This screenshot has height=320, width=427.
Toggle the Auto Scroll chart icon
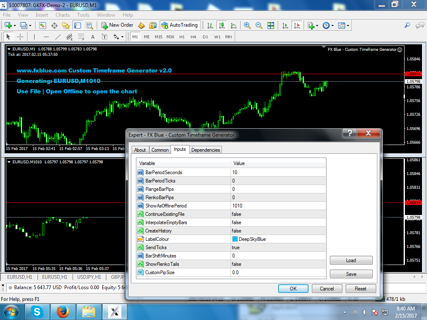(285, 25)
